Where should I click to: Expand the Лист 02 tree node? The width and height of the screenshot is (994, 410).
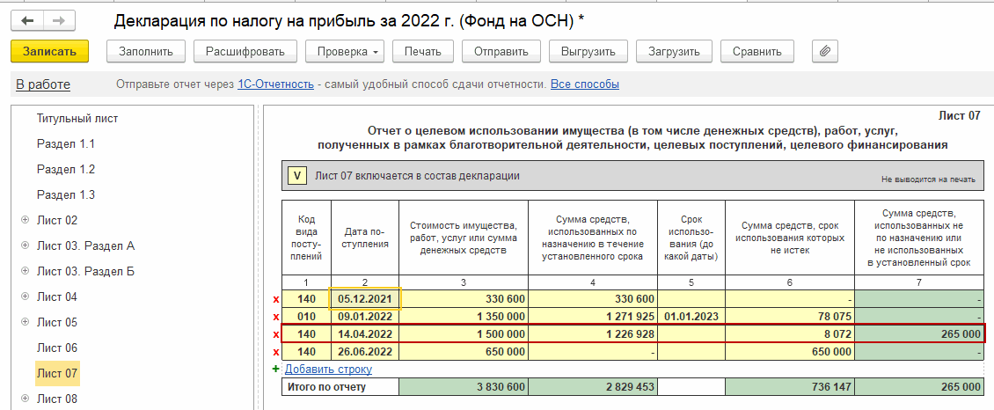[26, 220]
